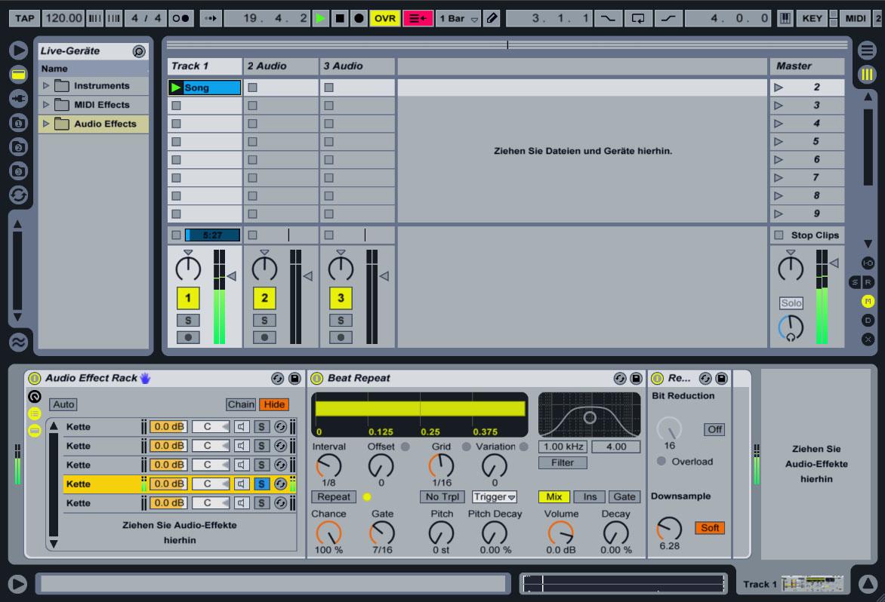Toggle the In/Out section I-O button
The width and height of the screenshot is (885, 602).
coord(868,263)
